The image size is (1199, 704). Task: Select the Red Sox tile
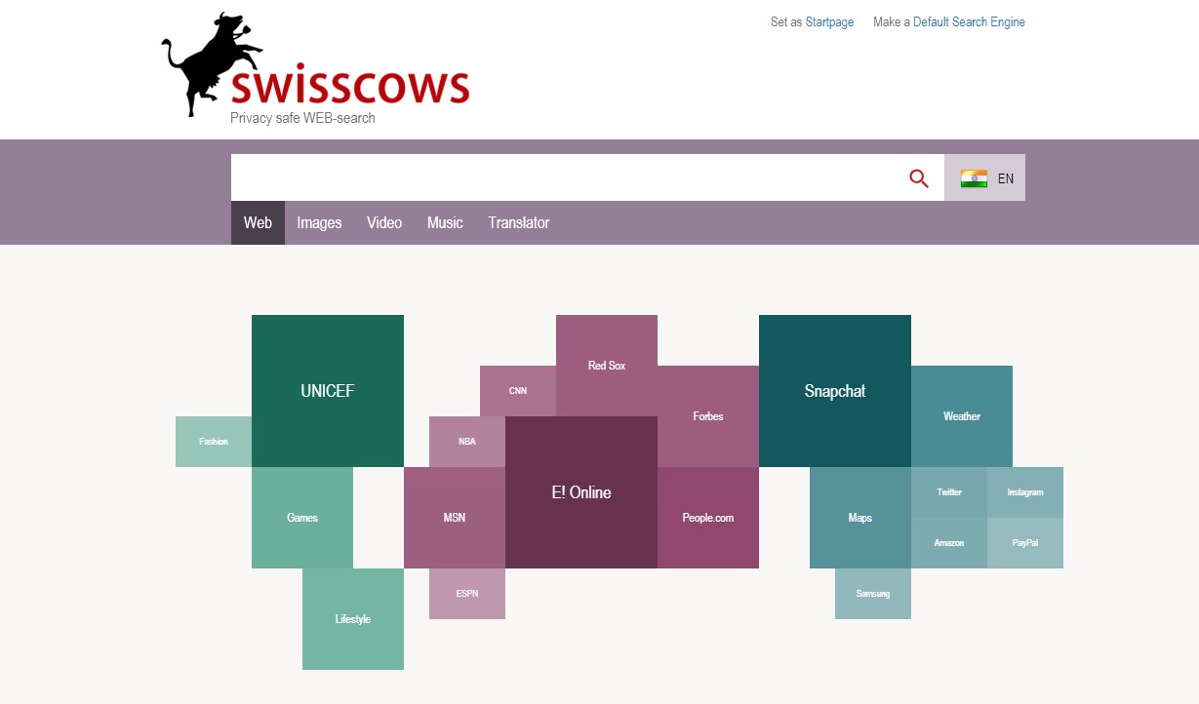pyautogui.click(x=607, y=366)
